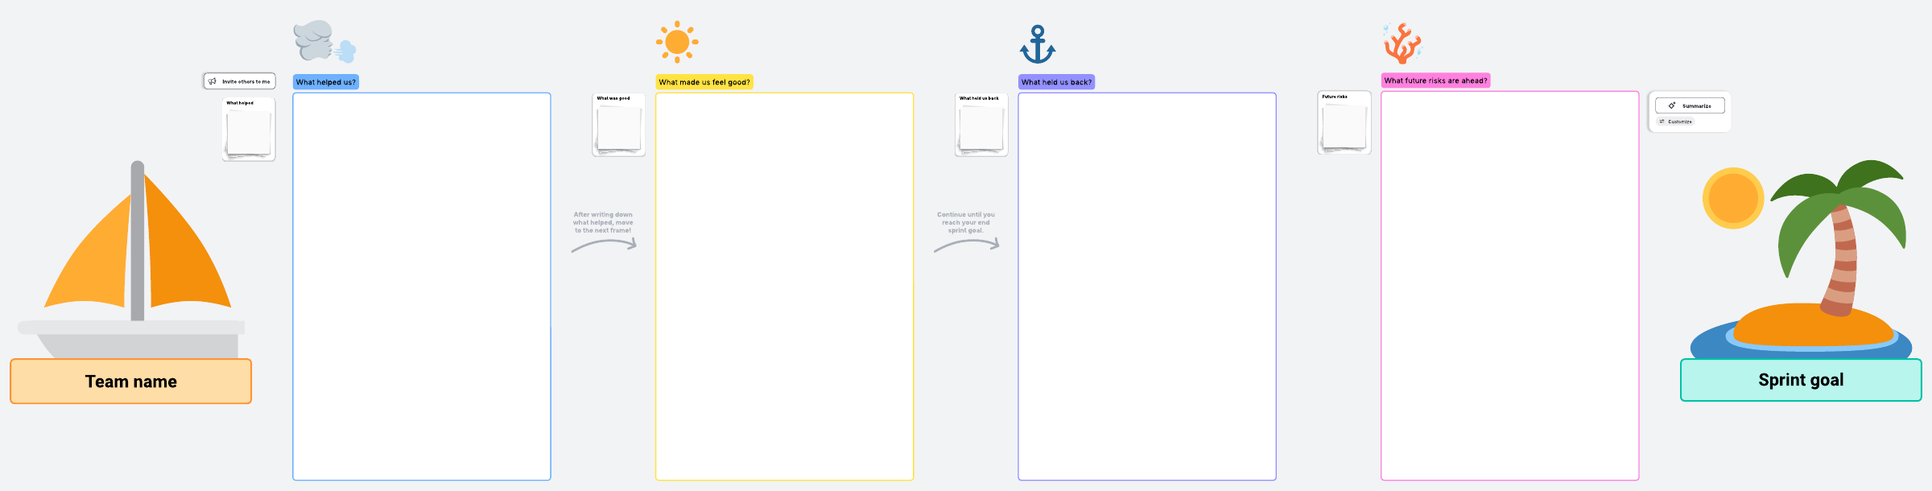1932x491 pixels.
Task: Select the "What helped us?" frame label
Action: tap(325, 82)
